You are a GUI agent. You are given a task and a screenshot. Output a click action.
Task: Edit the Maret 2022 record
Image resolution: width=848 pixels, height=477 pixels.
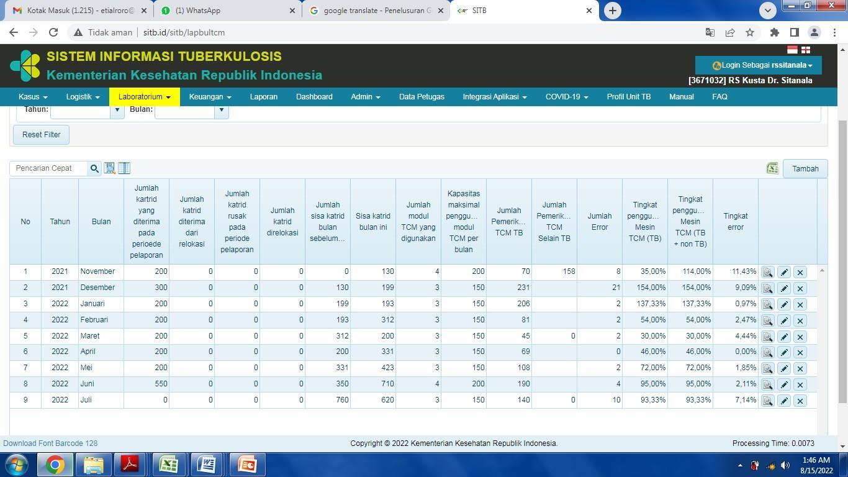[784, 337]
